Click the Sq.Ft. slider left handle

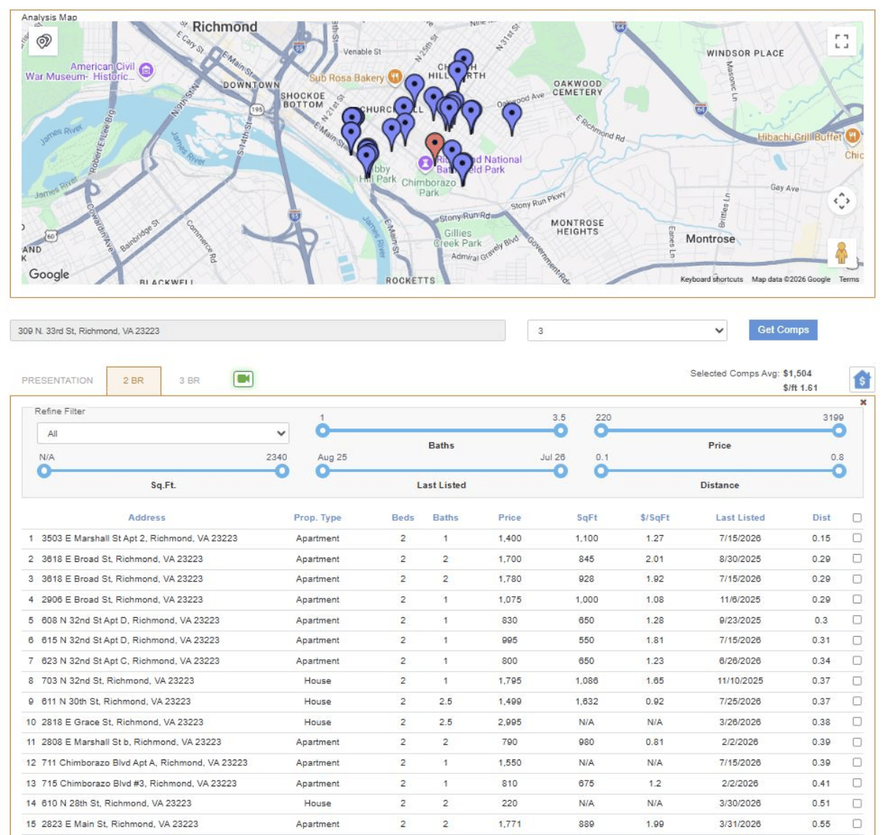coord(44,471)
